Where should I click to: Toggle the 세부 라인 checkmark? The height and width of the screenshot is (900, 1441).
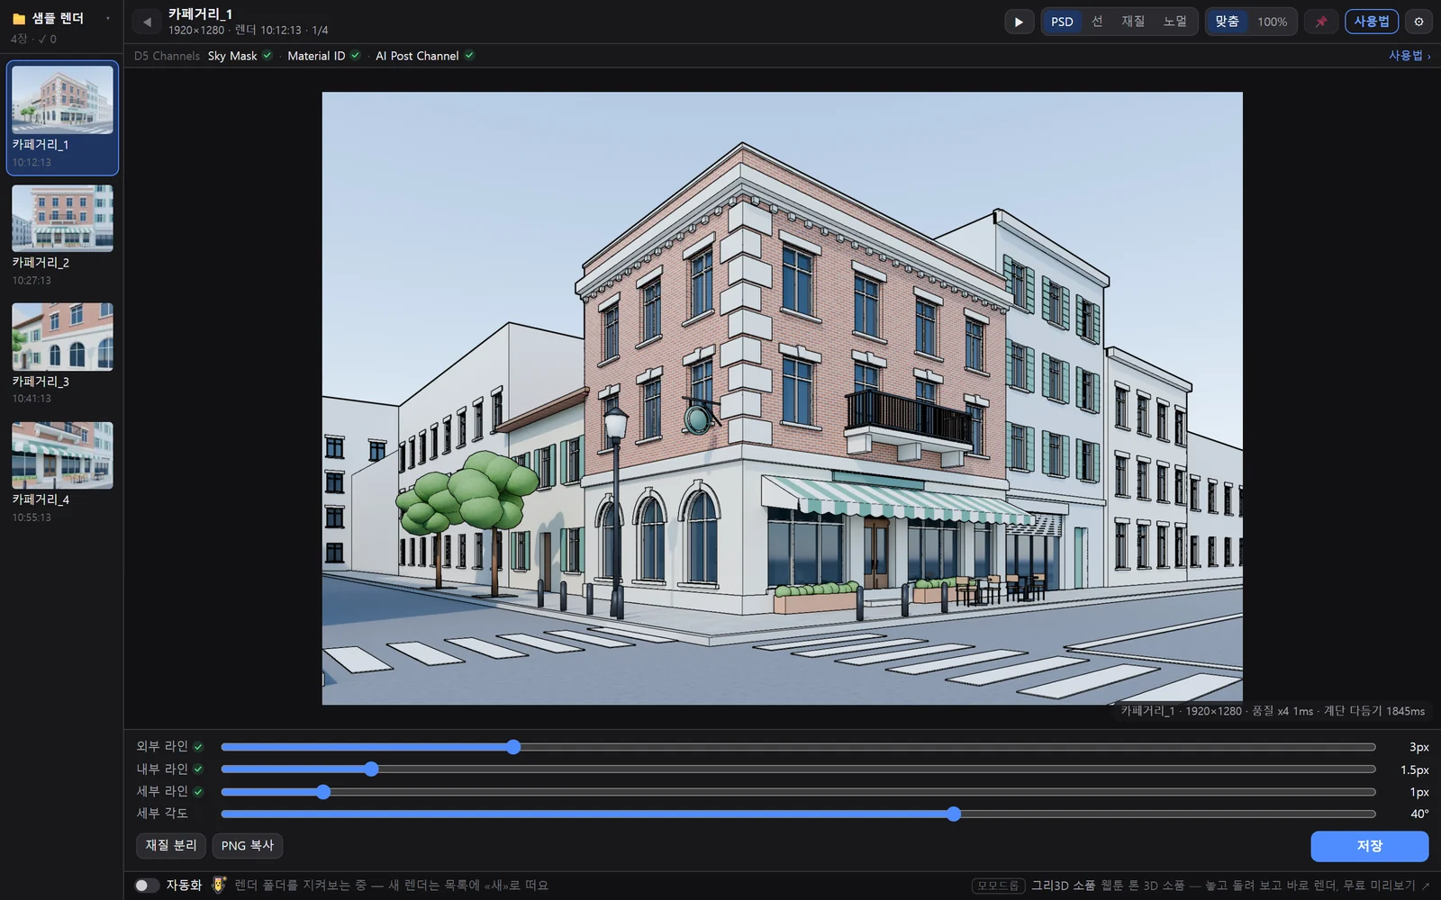tap(198, 791)
